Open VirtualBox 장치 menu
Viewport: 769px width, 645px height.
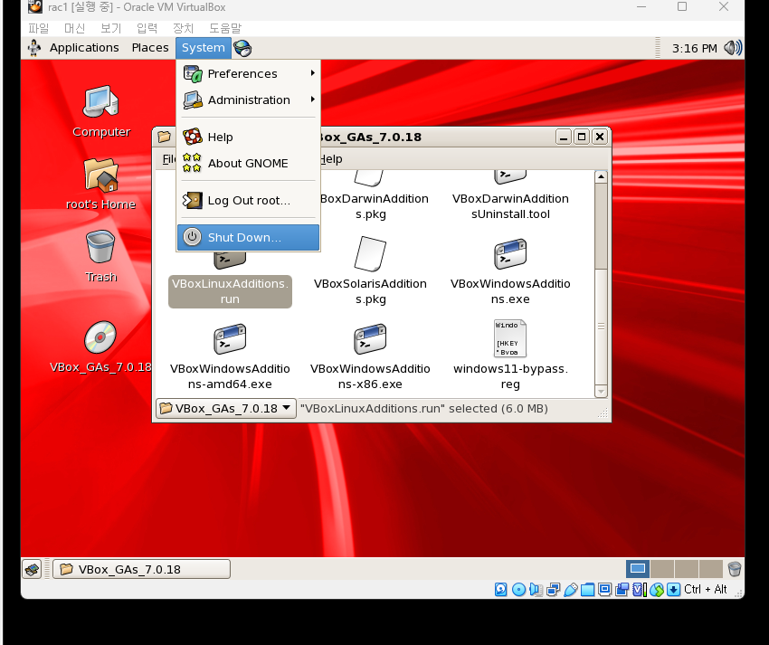(184, 28)
